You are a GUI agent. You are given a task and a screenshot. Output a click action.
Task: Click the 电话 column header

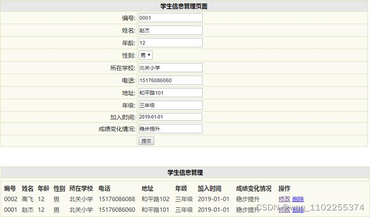tap(105, 188)
